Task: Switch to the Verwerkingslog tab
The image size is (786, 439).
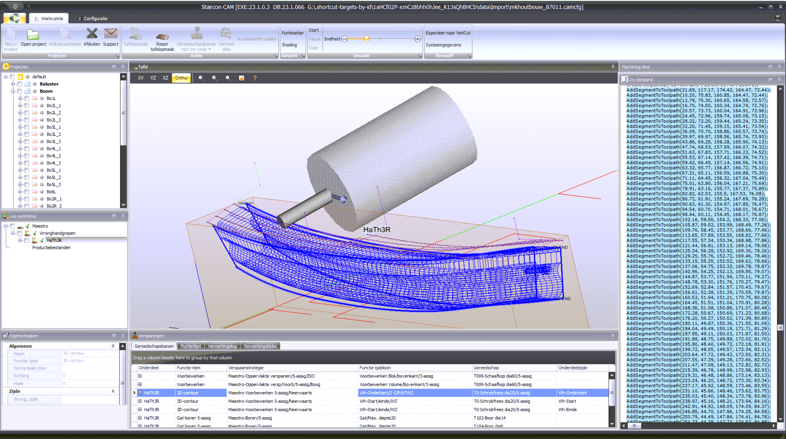Action: 222,346
